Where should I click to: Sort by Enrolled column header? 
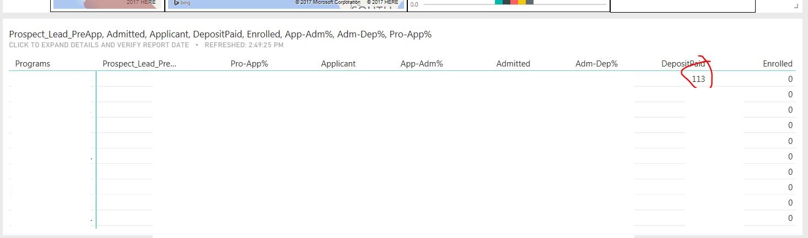[x=778, y=64]
